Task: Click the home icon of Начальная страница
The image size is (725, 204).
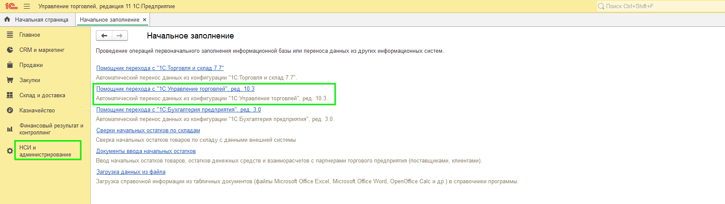Action: [7, 19]
